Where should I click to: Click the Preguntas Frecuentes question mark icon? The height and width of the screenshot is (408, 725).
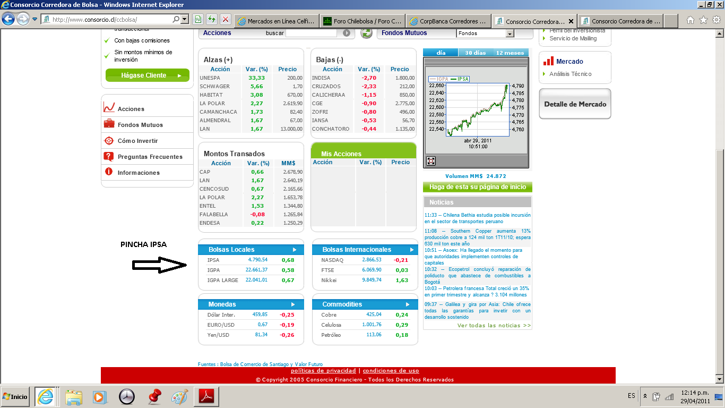[x=109, y=156]
